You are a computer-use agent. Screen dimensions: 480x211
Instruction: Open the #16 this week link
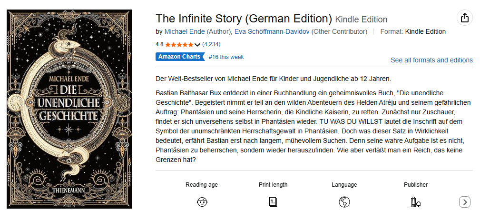tap(226, 57)
